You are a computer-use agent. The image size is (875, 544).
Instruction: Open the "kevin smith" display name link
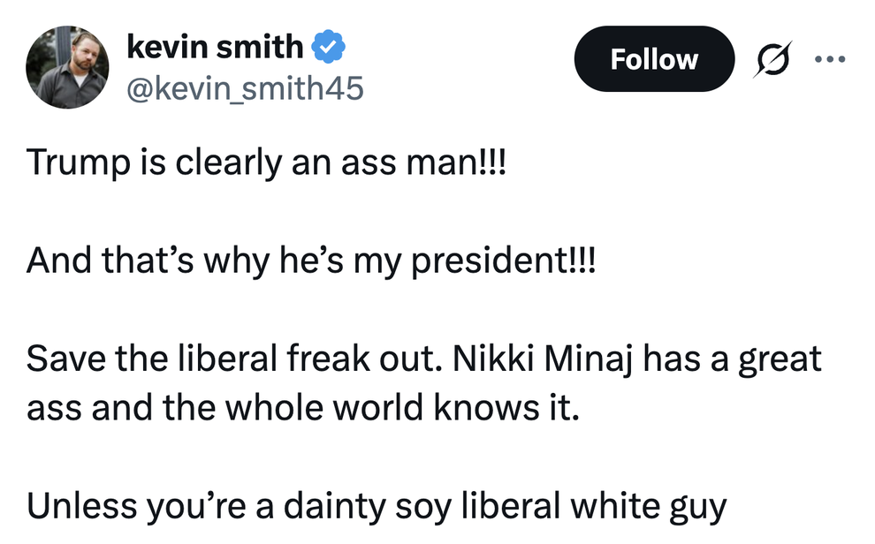coord(215,46)
